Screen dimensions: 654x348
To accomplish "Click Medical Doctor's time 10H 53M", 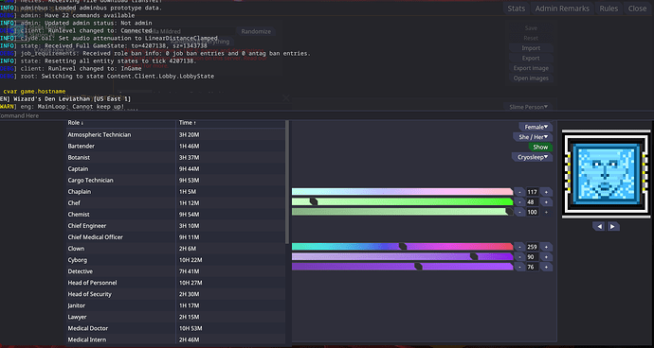I will point(191,328).
